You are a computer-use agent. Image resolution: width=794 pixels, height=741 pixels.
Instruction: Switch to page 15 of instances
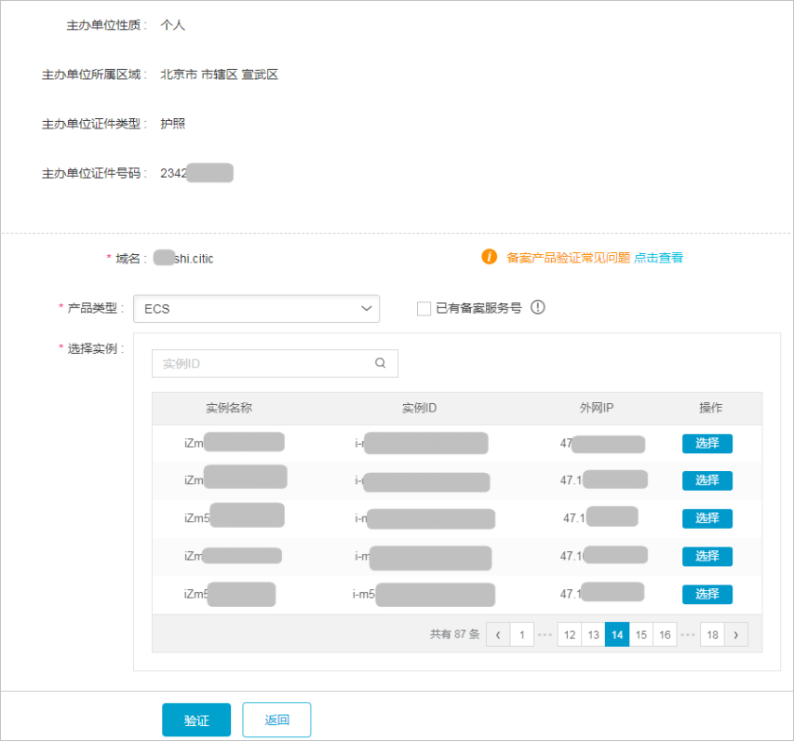[x=640, y=635]
